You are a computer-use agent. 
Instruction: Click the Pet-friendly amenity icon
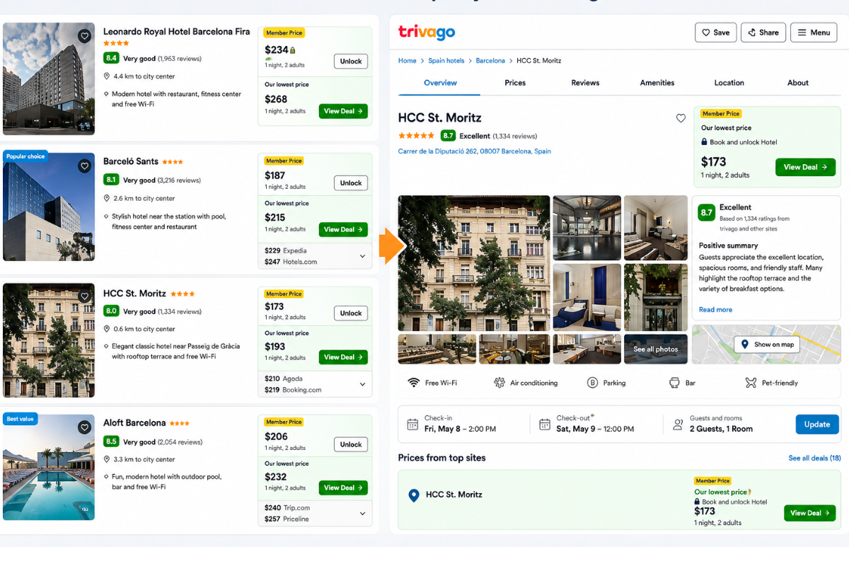click(x=751, y=383)
